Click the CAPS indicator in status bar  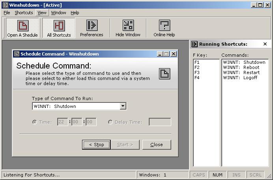click(x=199, y=175)
